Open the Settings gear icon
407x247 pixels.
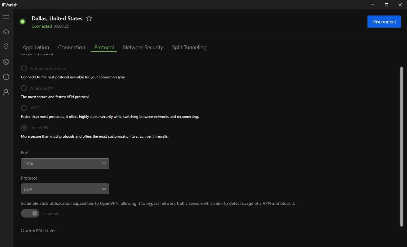click(6, 62)
